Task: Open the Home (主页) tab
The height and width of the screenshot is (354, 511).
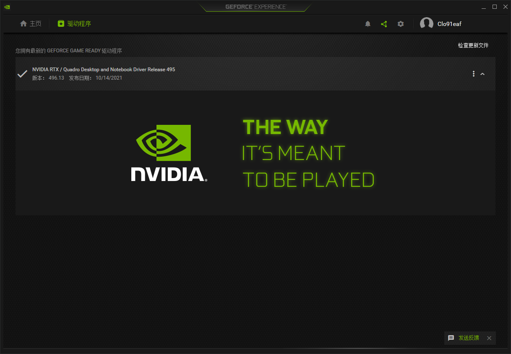Action: 31,24
